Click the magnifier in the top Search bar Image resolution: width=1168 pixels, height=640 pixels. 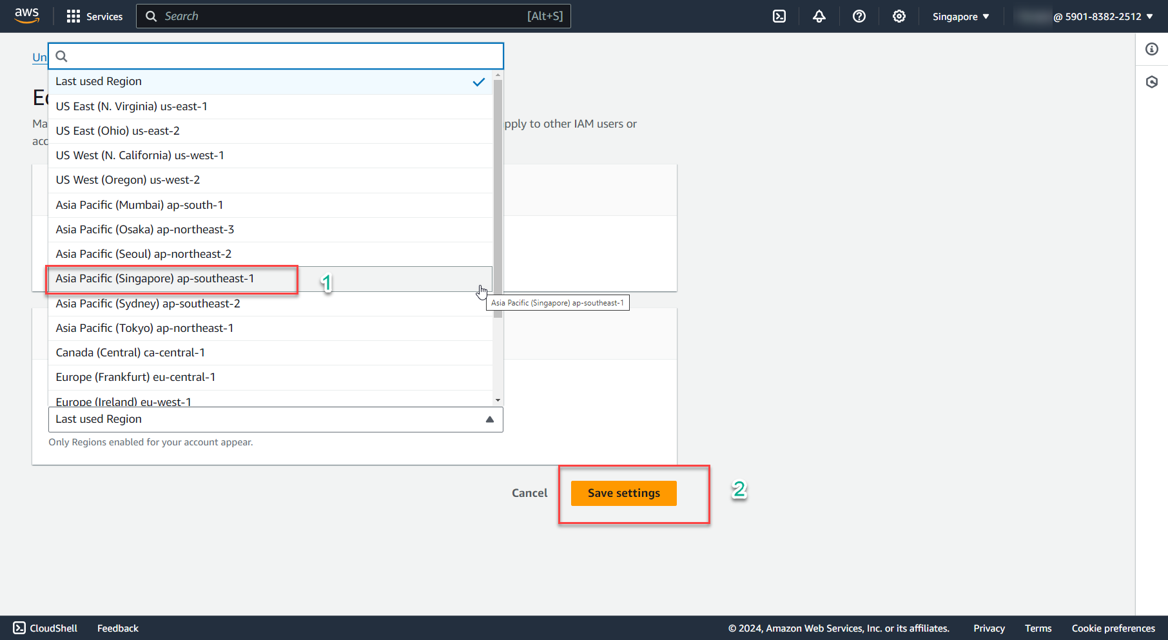[151, 16]
